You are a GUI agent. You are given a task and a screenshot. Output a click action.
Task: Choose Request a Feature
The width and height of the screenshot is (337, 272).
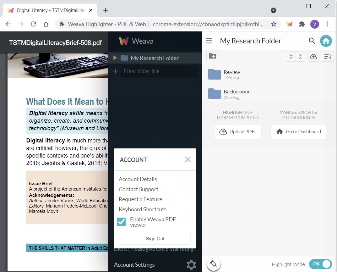click(140, 199)
